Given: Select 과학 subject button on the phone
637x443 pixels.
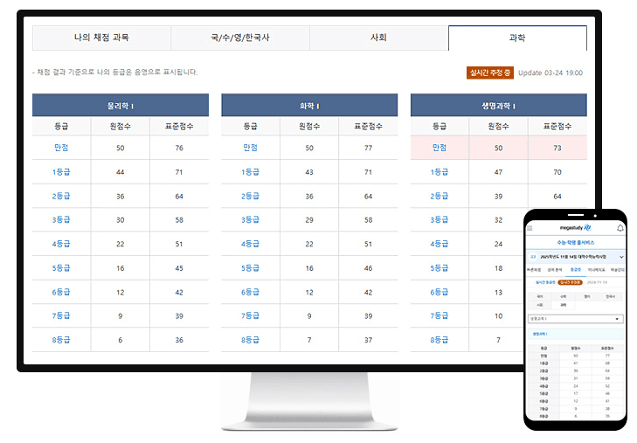Looking at the screenshot, I should [x=564, y=305].
